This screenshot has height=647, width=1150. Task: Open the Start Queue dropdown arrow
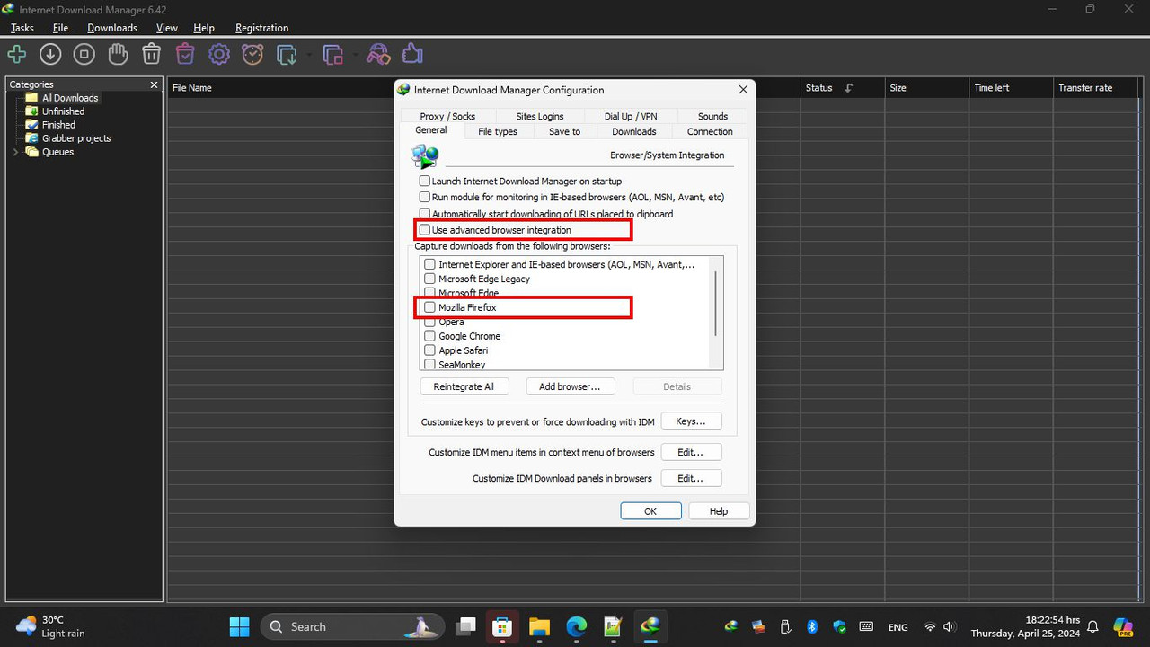coord(309,55)
